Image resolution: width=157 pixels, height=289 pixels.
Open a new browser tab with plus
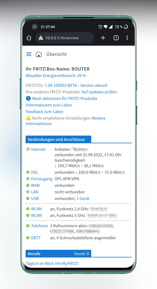(103, 38)
